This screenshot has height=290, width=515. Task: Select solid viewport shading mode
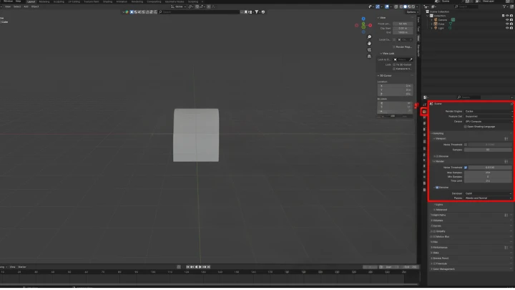(x=405, y=6)
